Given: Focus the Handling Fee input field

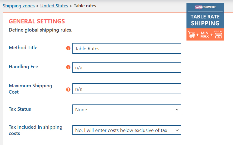Looking at the screenshot, I should point(127,67).
